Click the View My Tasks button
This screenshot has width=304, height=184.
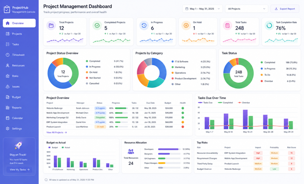pyautogui.click(x=19, y=169)
